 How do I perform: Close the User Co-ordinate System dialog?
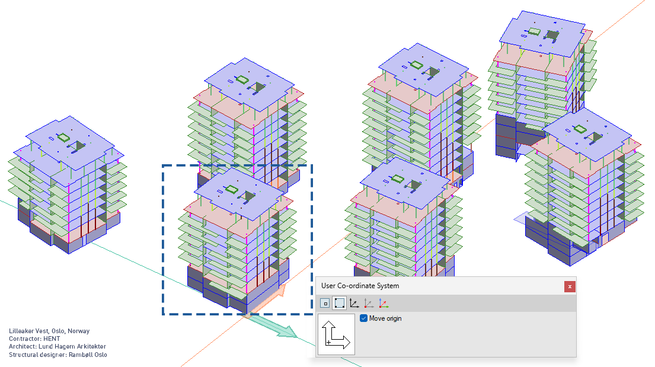570,286
